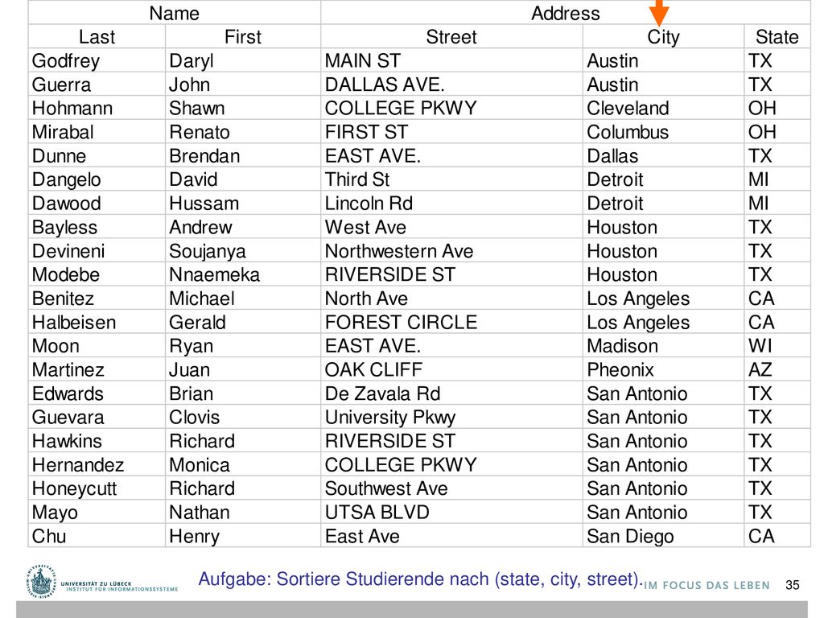This screenshot has height=618, width=824.
Task: Click the Street column header
Action: pyautogui.click(x=451, y=37)
